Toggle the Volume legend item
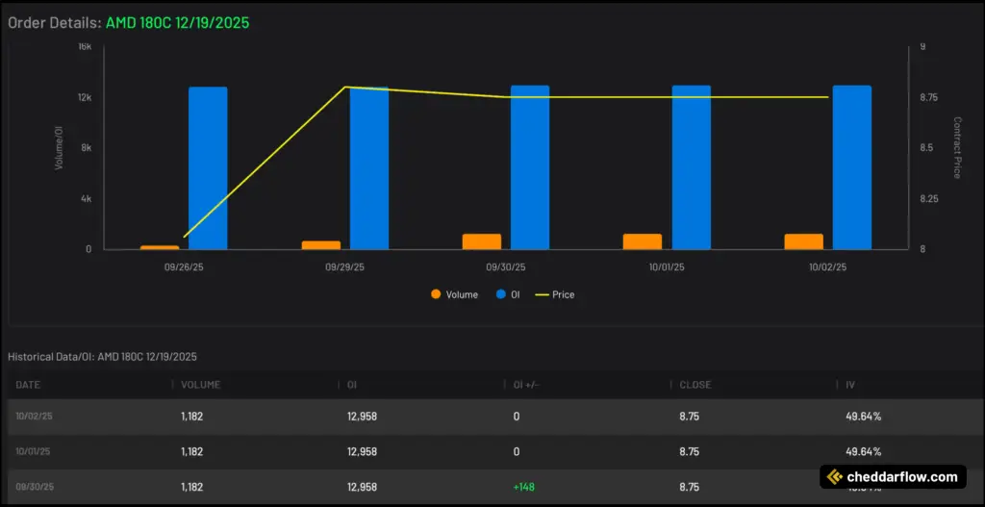 [x=454, y=294]
